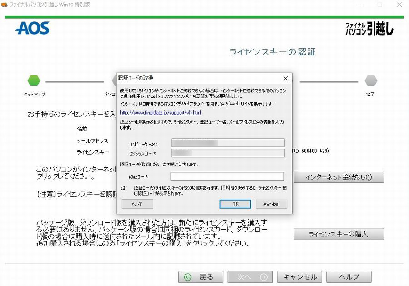Go back with the 戻る button
Image resolution: width=409 pixels, height=286 pixels.
click(200, 277)
